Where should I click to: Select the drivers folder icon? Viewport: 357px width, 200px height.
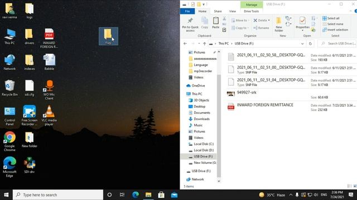coord(29,37)
